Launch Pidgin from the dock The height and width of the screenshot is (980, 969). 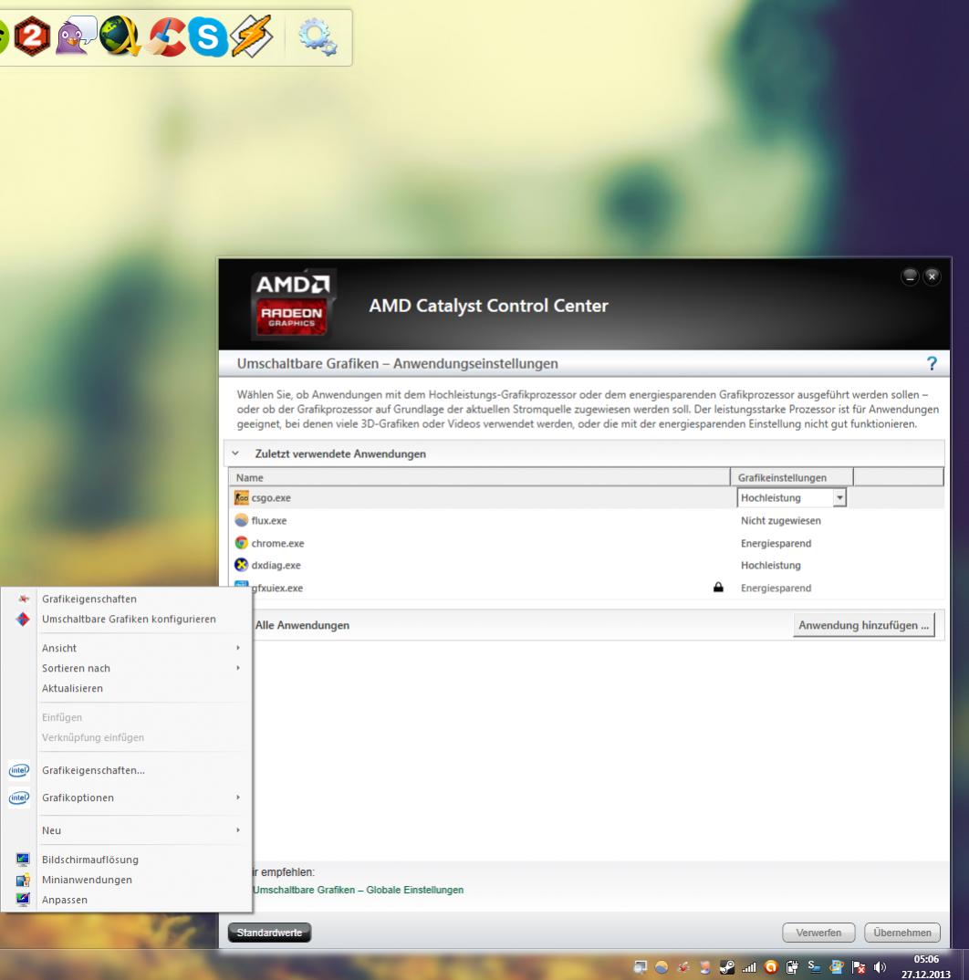[76, 36]
